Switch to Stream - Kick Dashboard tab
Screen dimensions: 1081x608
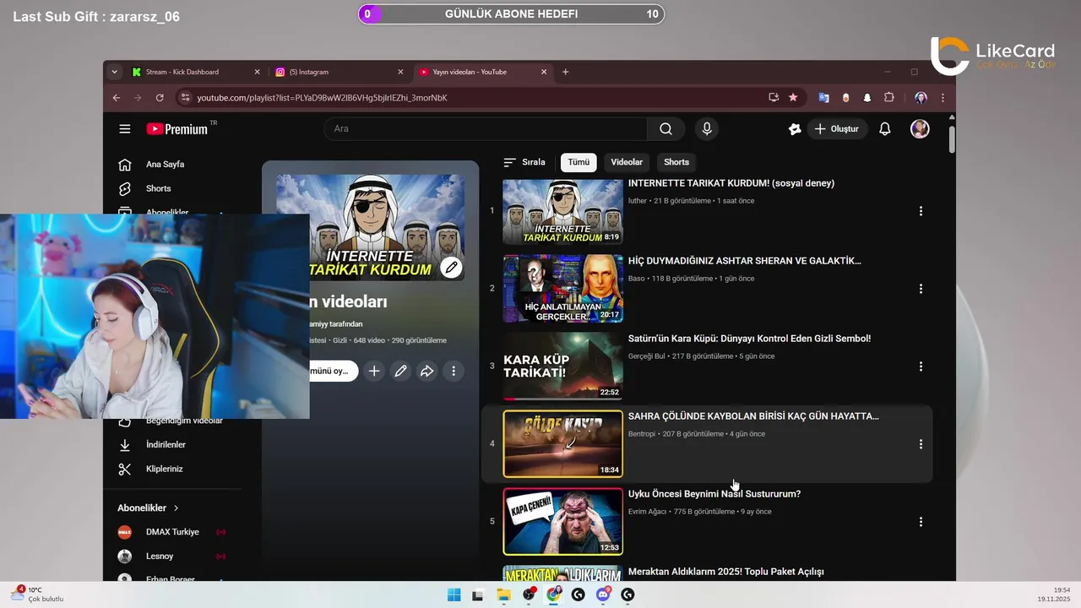(x=196, y=72)
